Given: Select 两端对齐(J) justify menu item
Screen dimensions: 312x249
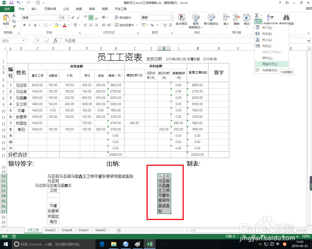Looking at the screenshot, I should (272, 64).
